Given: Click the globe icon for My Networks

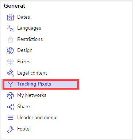Looking at the screenshot, I should click(x=10, y=95).
